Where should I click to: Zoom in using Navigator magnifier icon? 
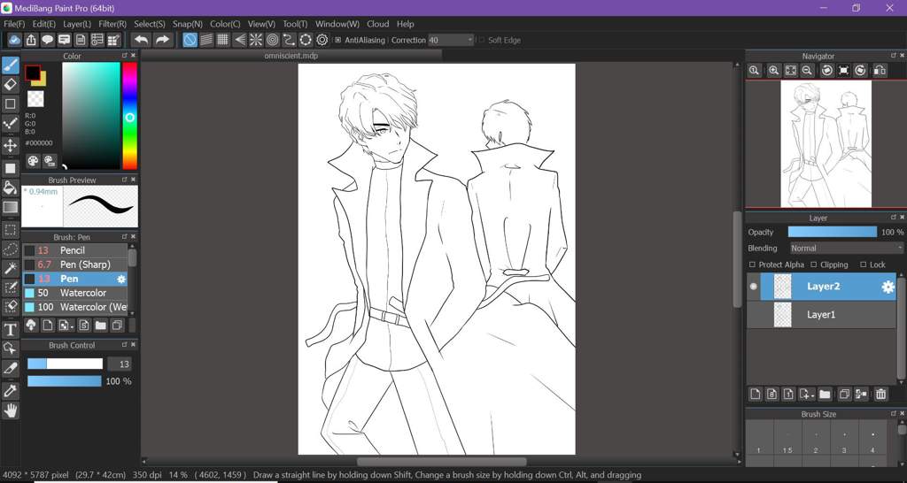click(x=773, y=71)
